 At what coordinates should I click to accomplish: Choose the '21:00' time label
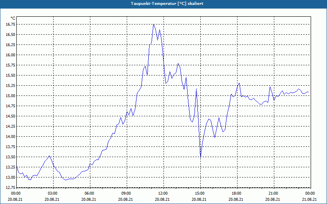[273, 193]
